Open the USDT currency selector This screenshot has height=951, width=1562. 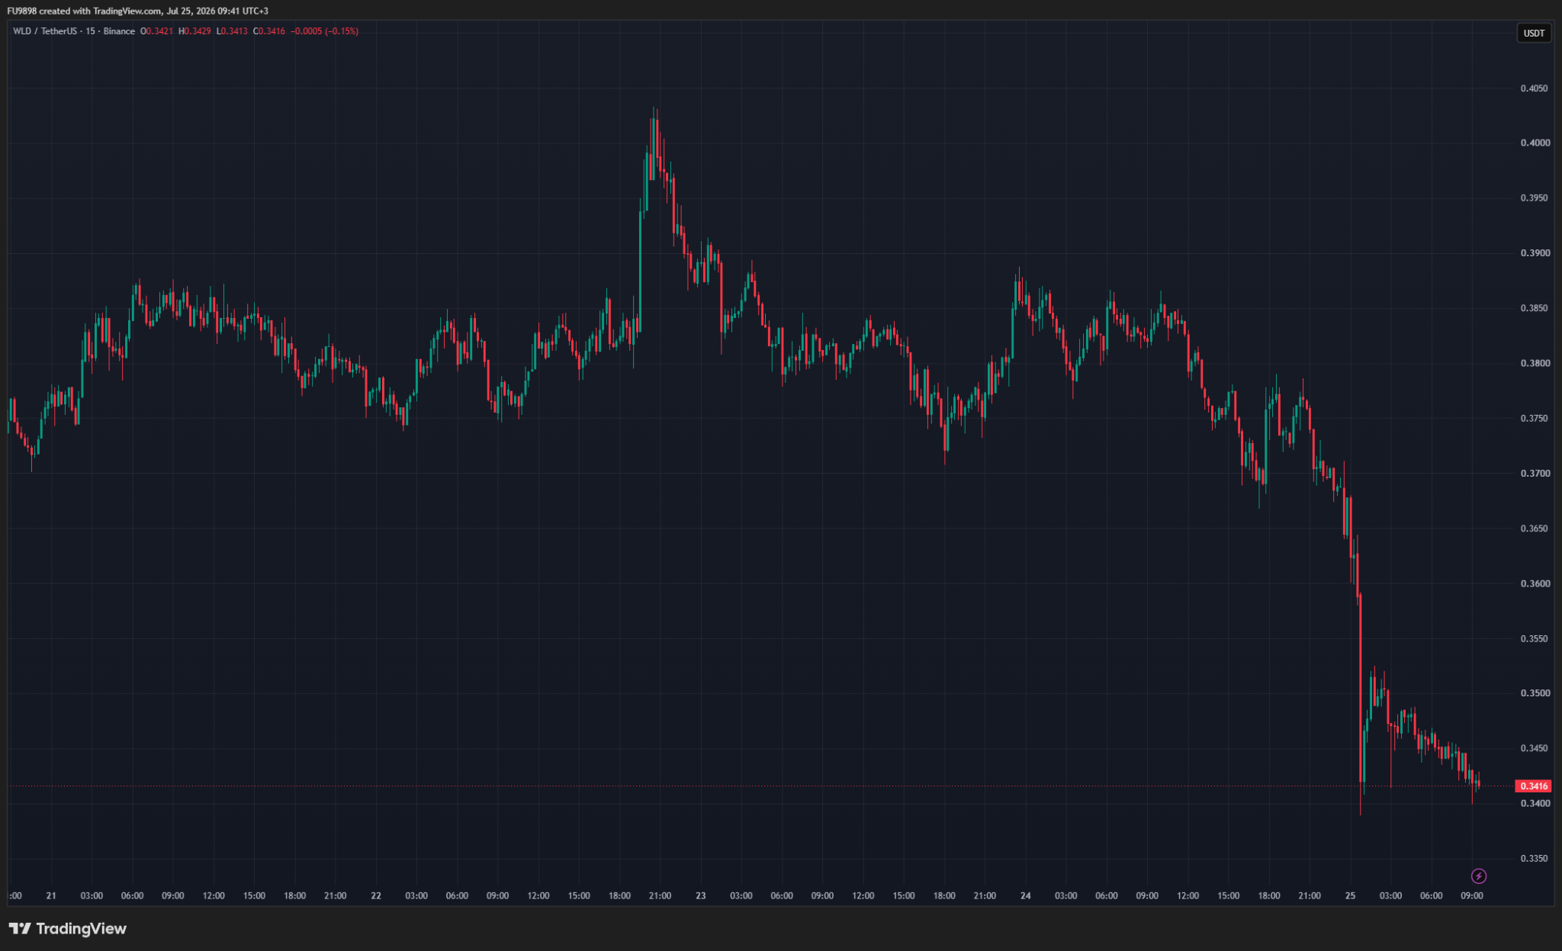1534,33
